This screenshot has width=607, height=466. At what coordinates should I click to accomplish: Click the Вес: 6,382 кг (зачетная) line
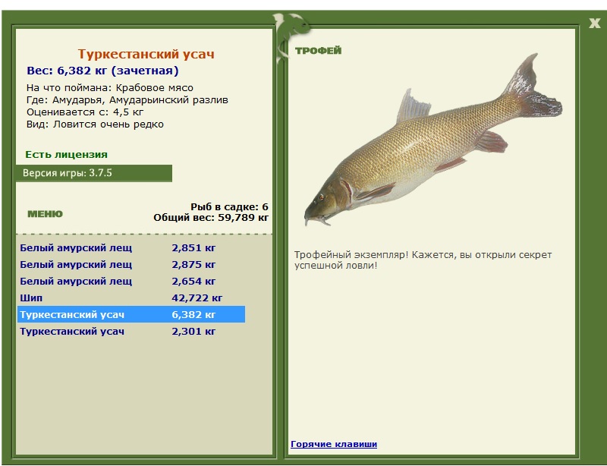pyautogui.click(x=102, y=71)
